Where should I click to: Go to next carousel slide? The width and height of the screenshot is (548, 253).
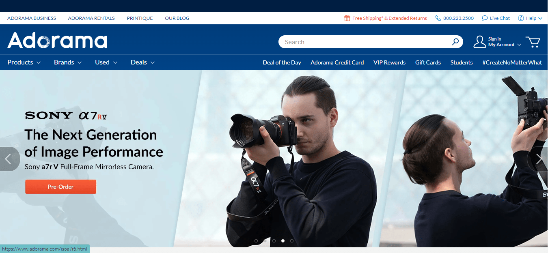tap(538, 159)
